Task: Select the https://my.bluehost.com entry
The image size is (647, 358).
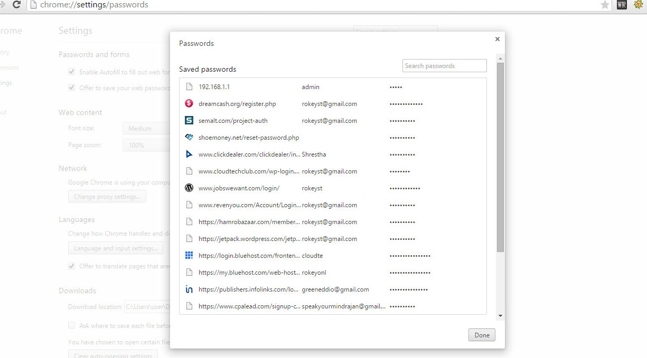Action: 249,273
